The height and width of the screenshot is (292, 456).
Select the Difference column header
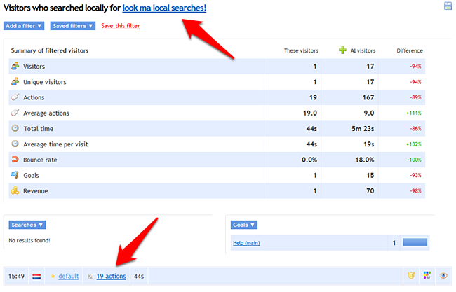410,50
